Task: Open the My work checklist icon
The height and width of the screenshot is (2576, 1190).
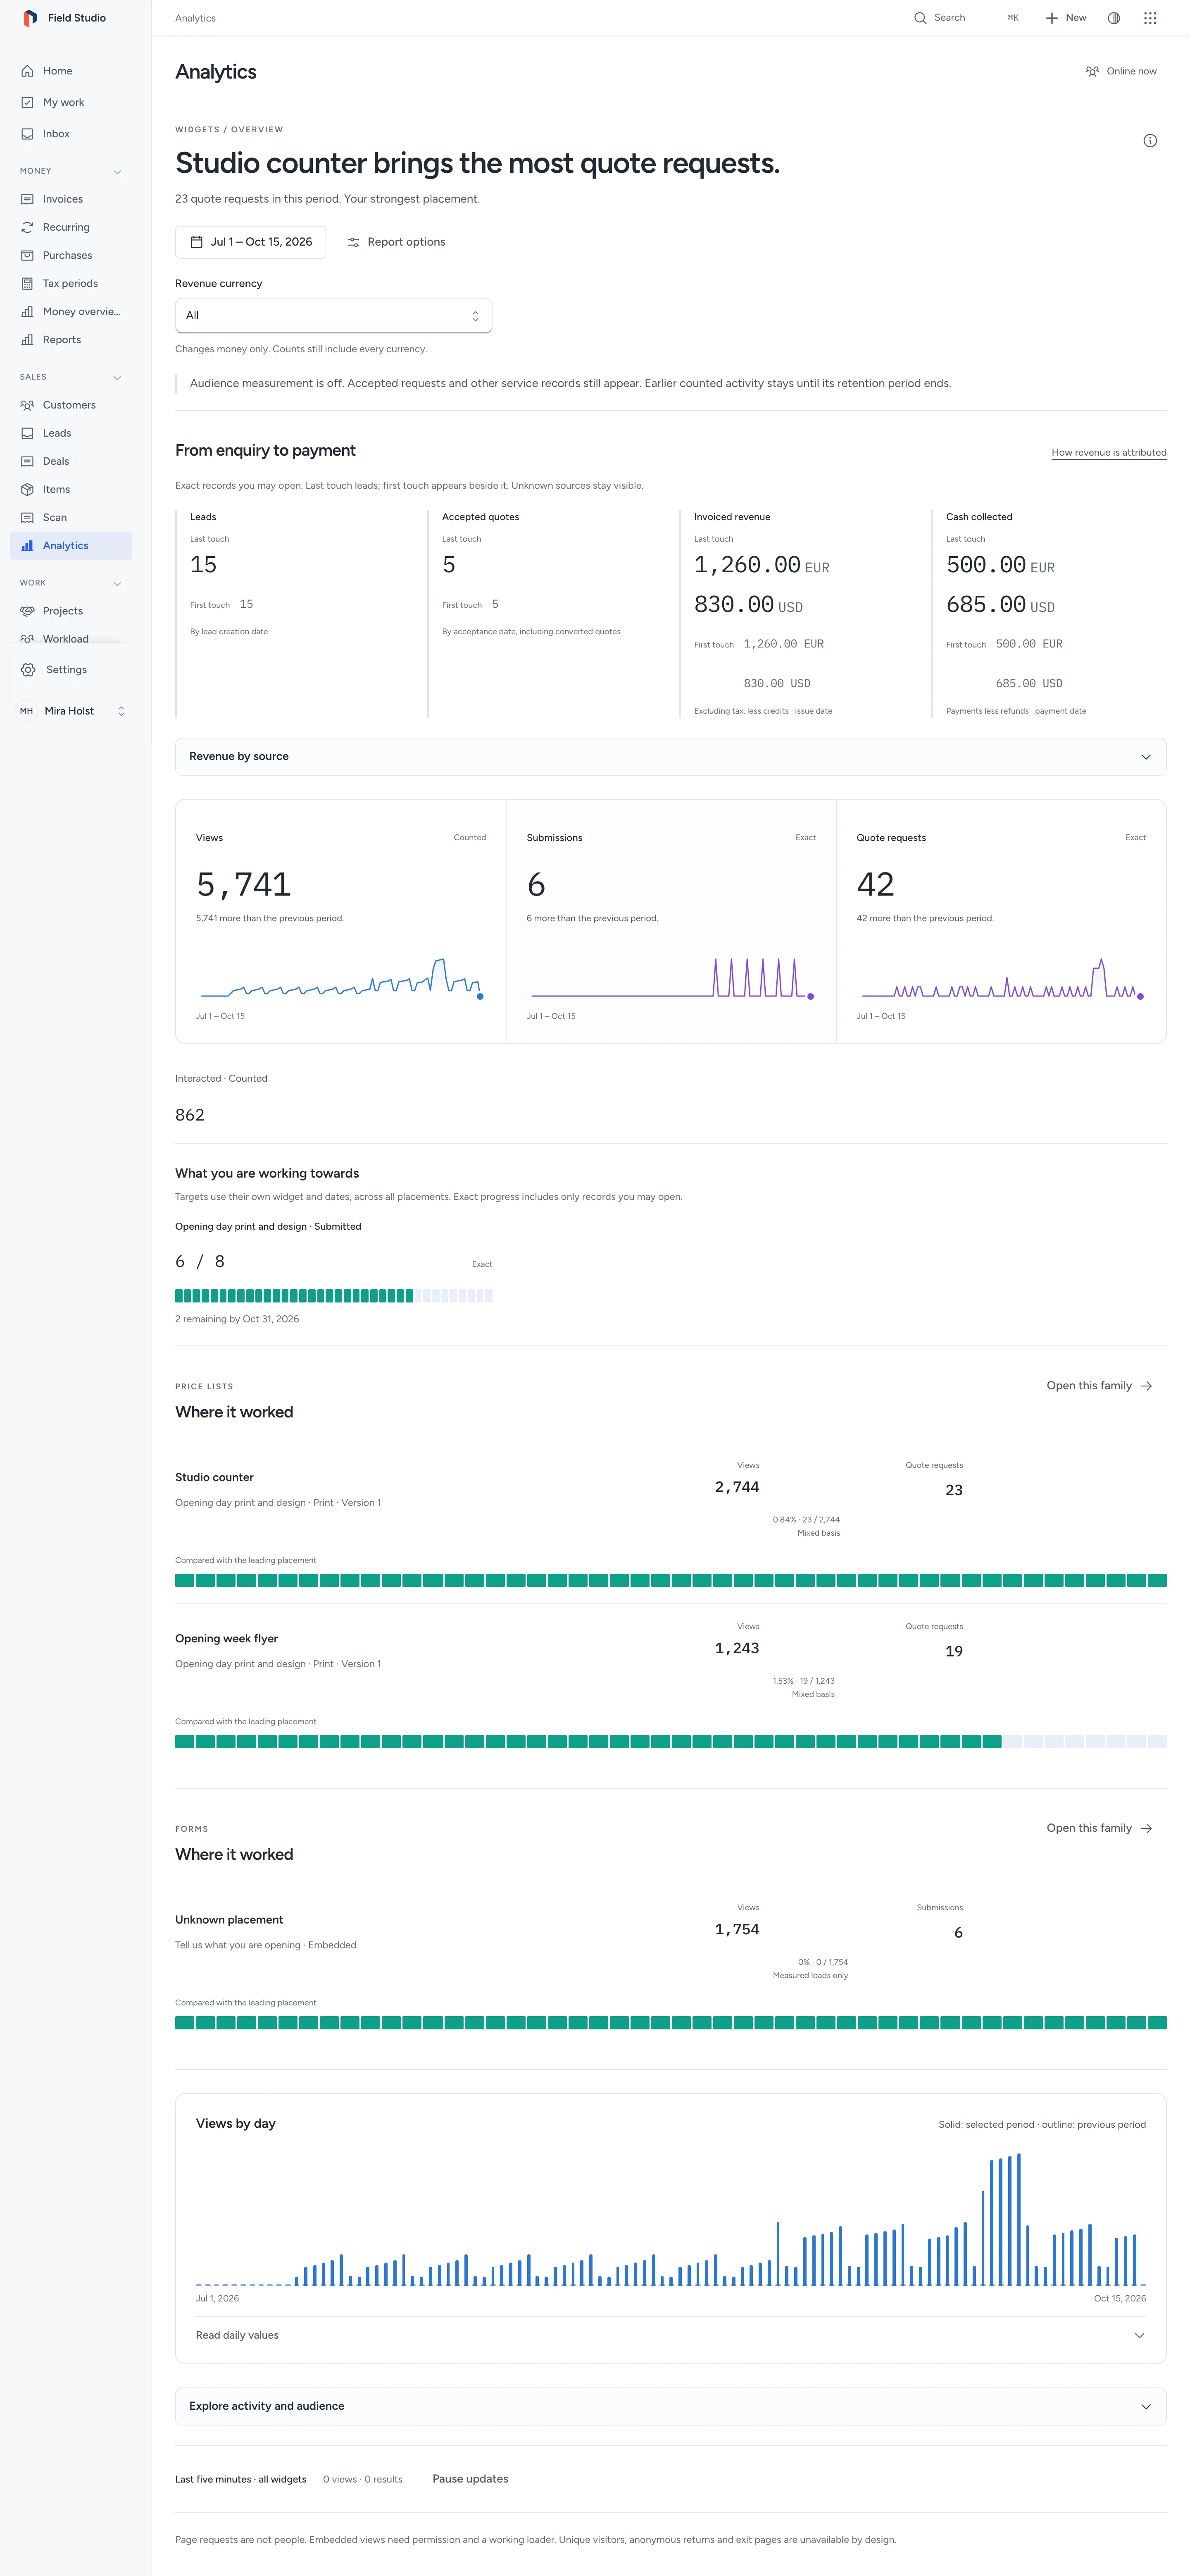Action: pyautogui.click(x=27, y=102)
